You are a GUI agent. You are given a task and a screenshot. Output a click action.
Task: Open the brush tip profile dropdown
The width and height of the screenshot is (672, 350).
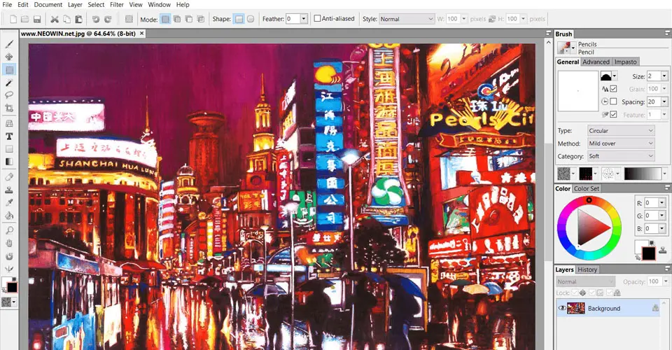pos(615,76)
